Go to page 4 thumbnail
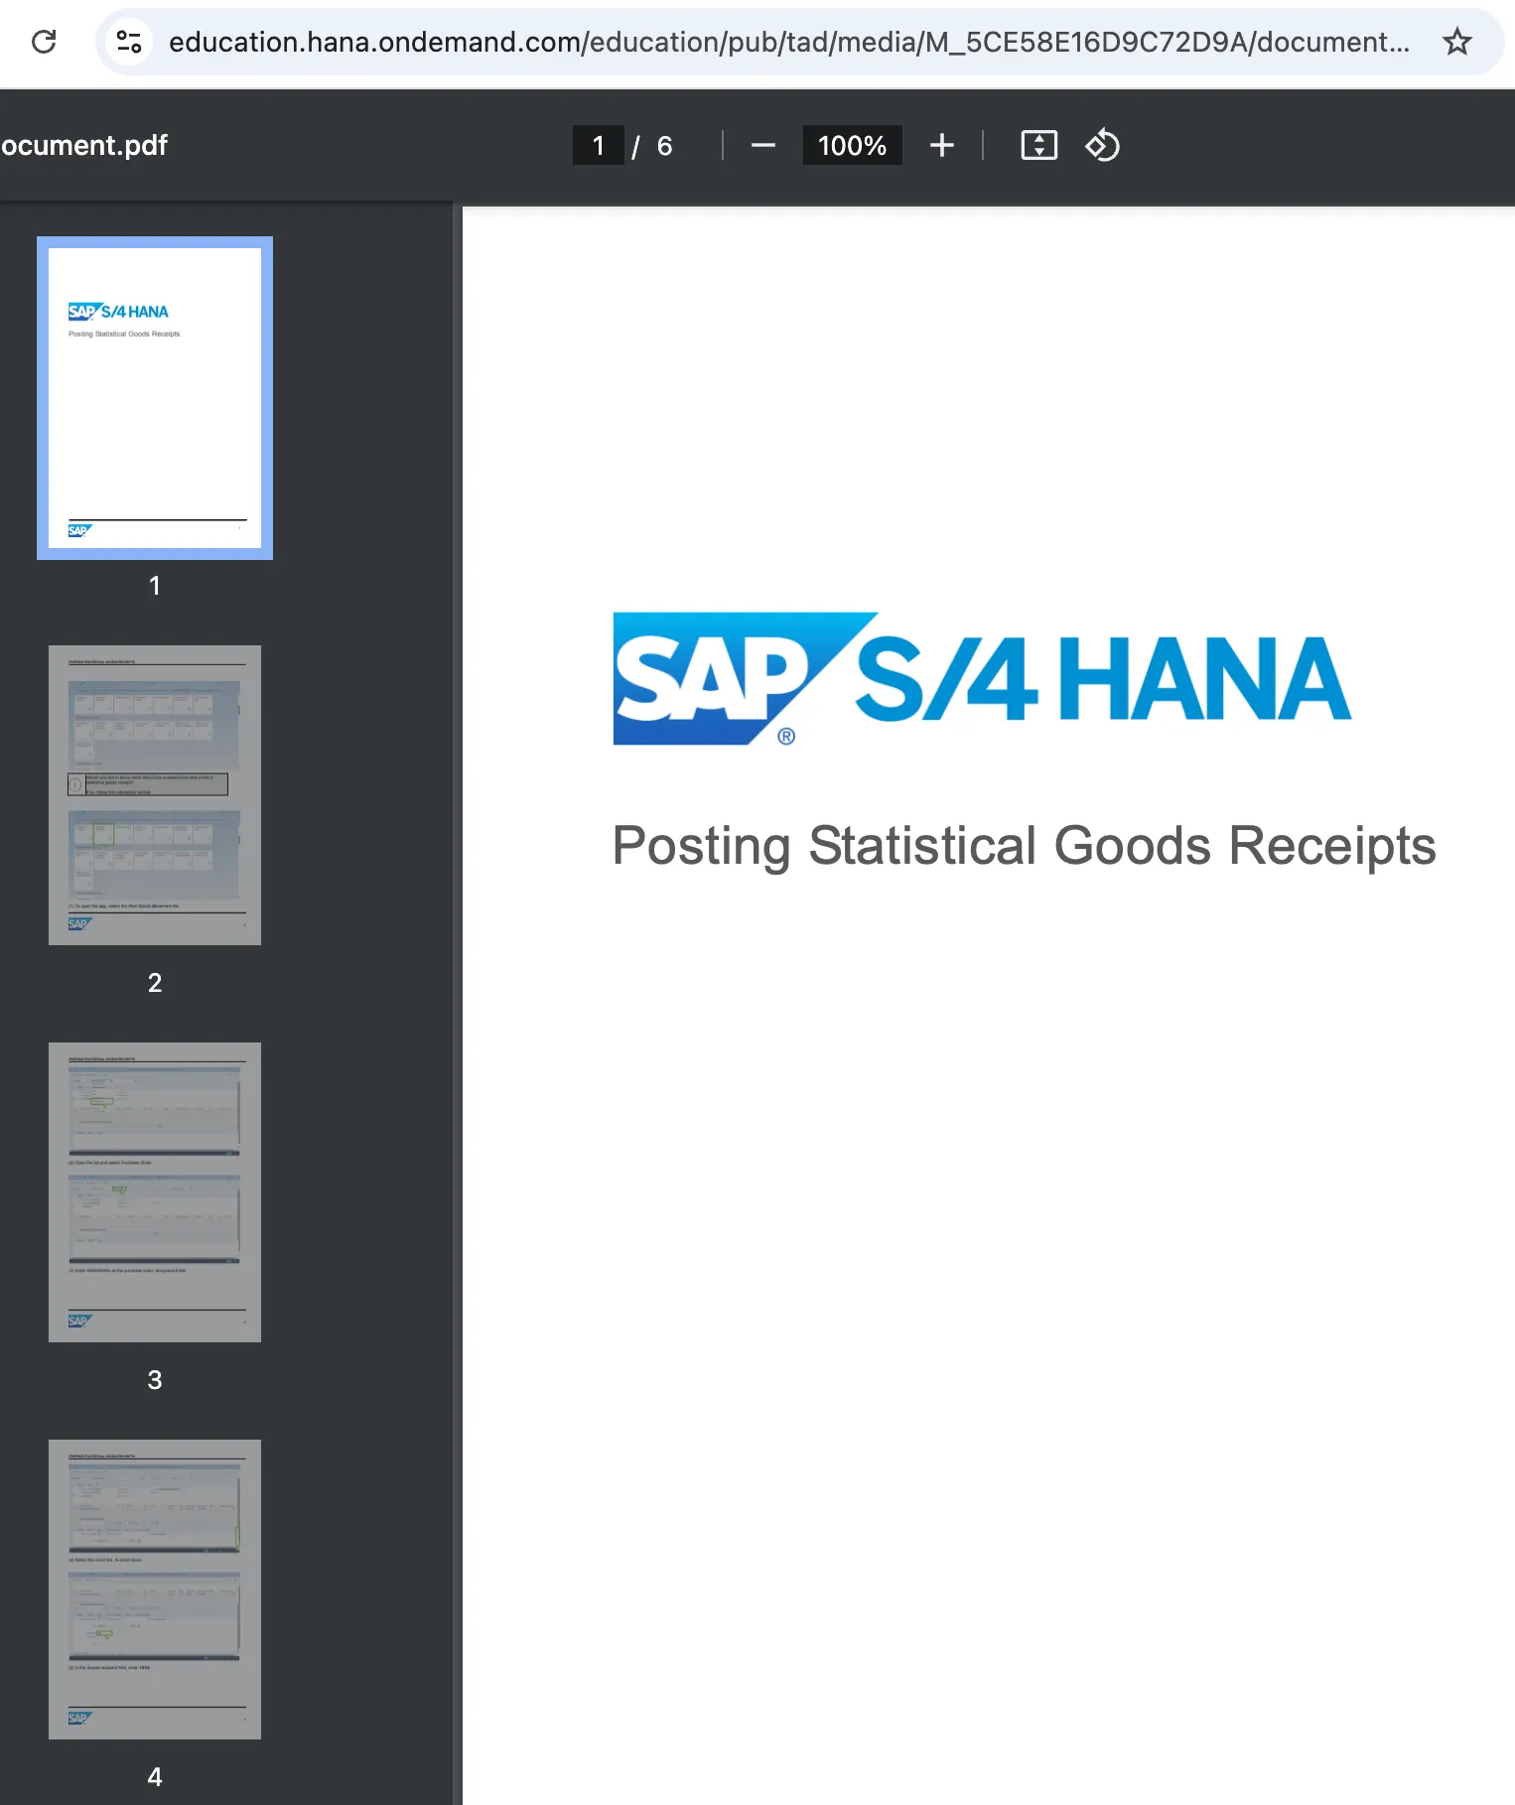1515x1805 pixels. (155, 1589)
